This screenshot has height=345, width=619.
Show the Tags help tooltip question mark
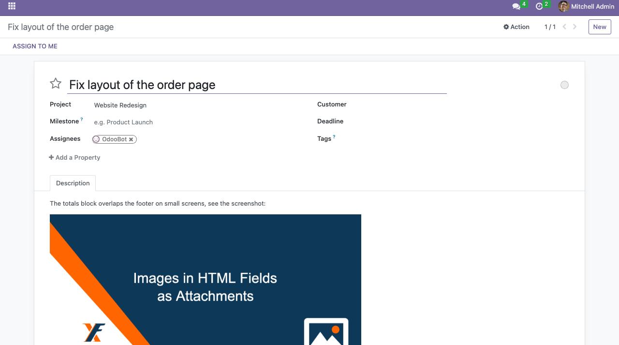(334, 137)
